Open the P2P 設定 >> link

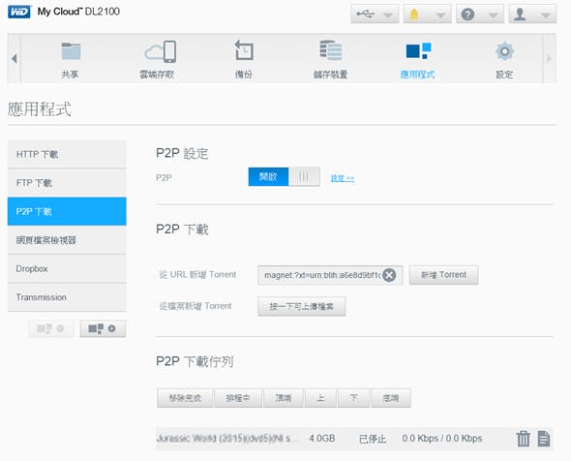click(343, 178)
